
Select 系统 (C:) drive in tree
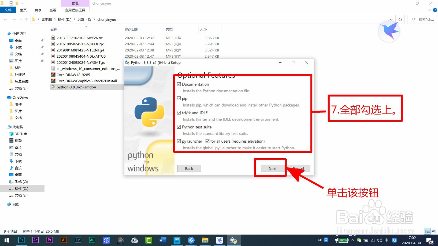21,182
